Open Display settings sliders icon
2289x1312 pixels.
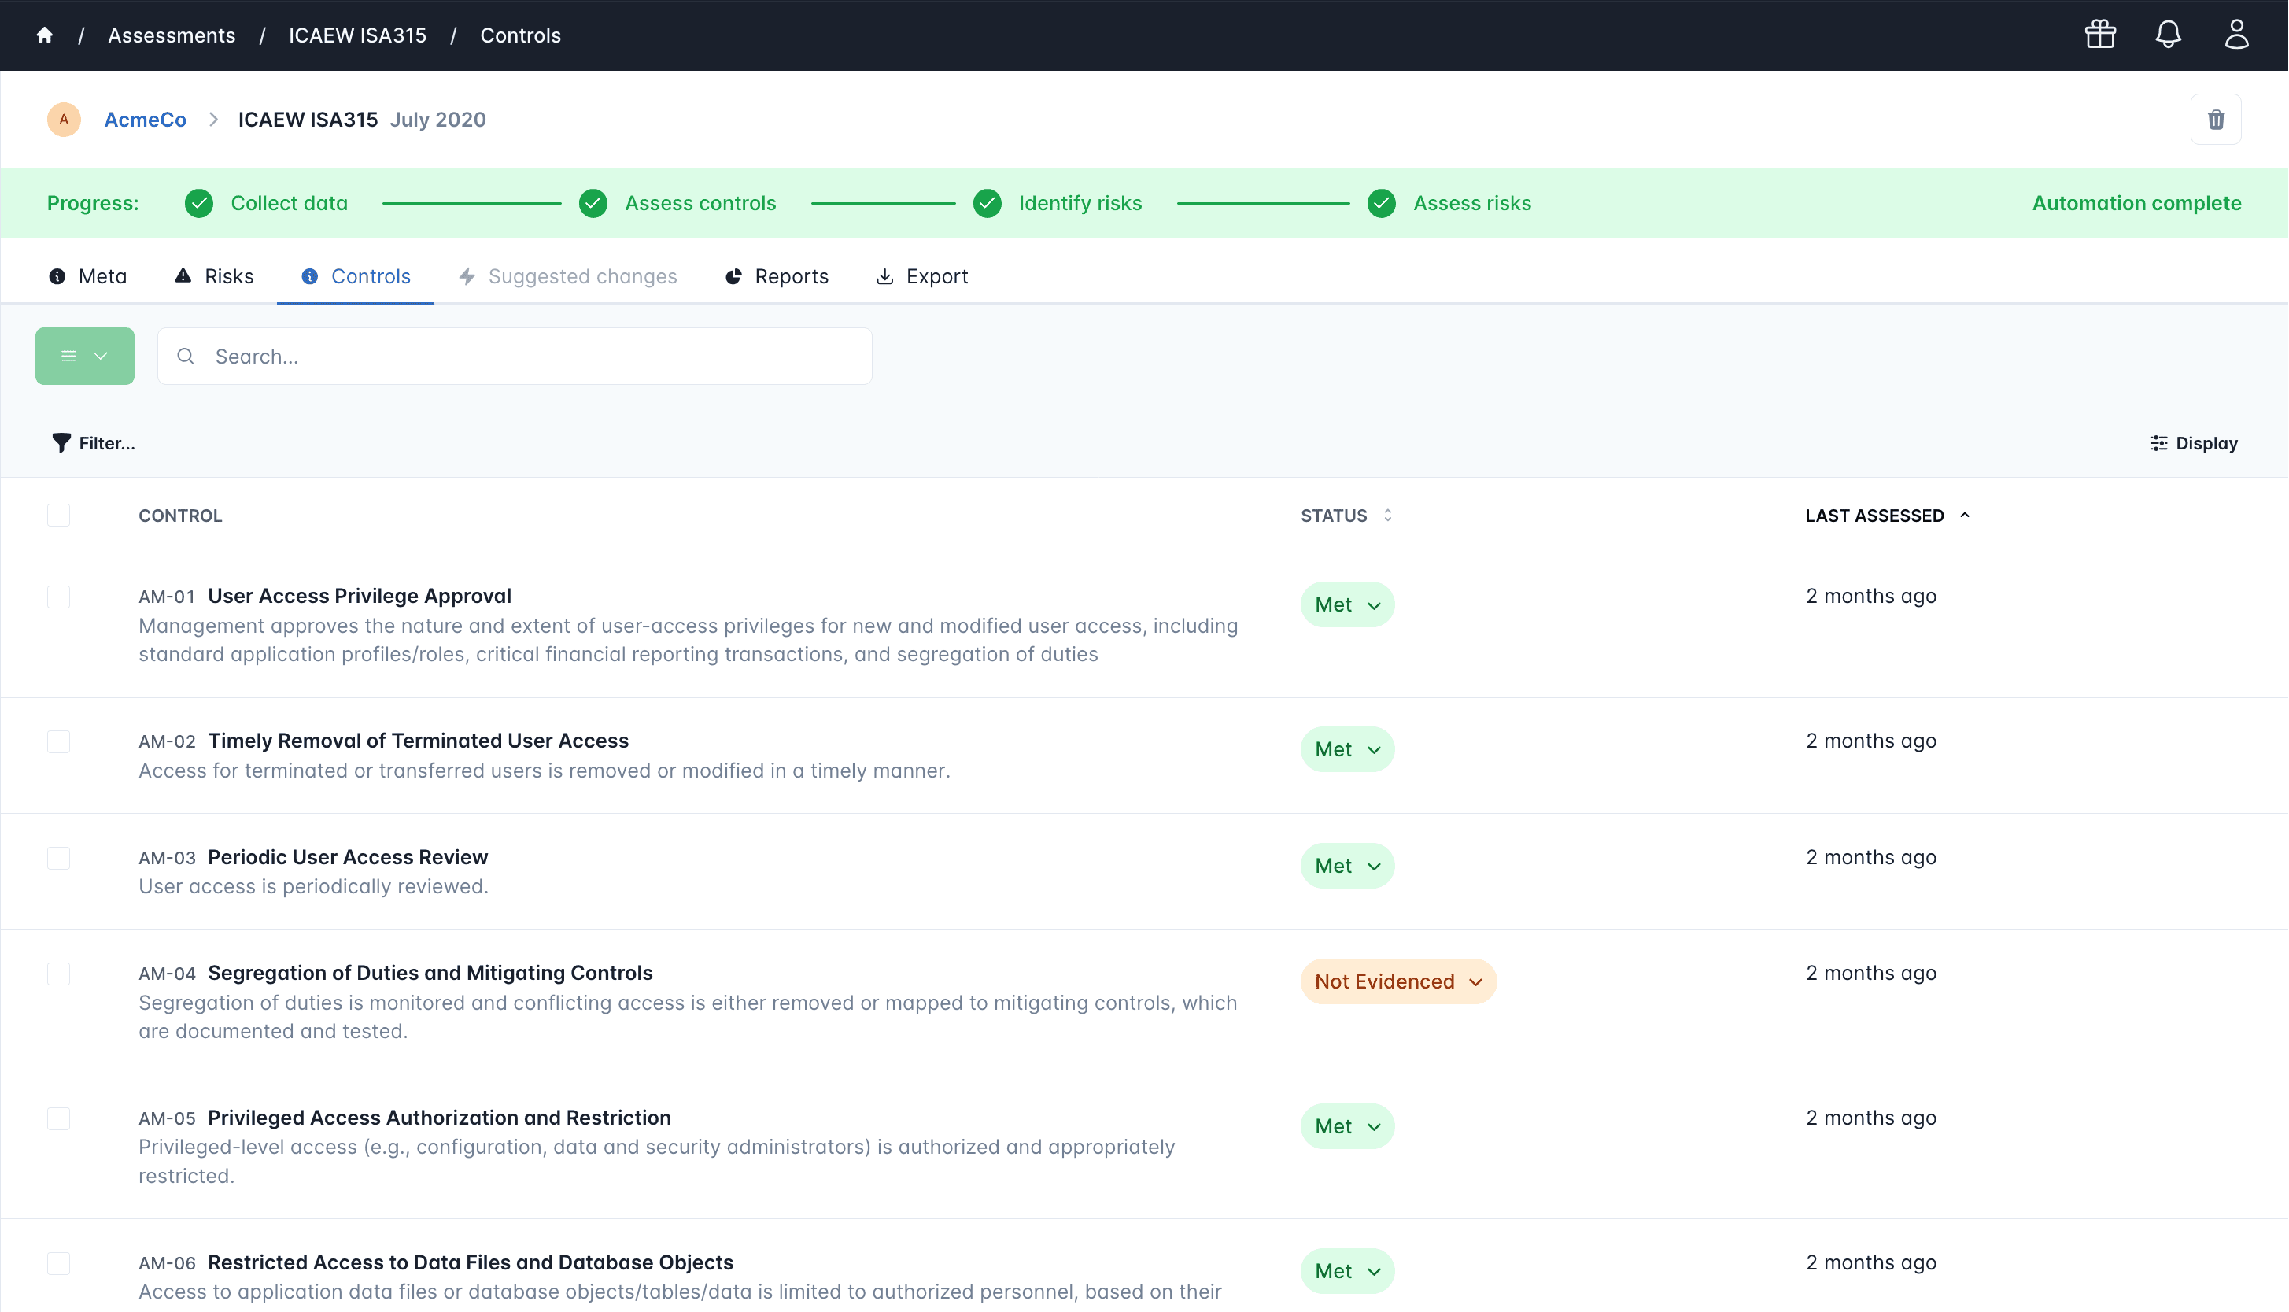pos(2158,442)
